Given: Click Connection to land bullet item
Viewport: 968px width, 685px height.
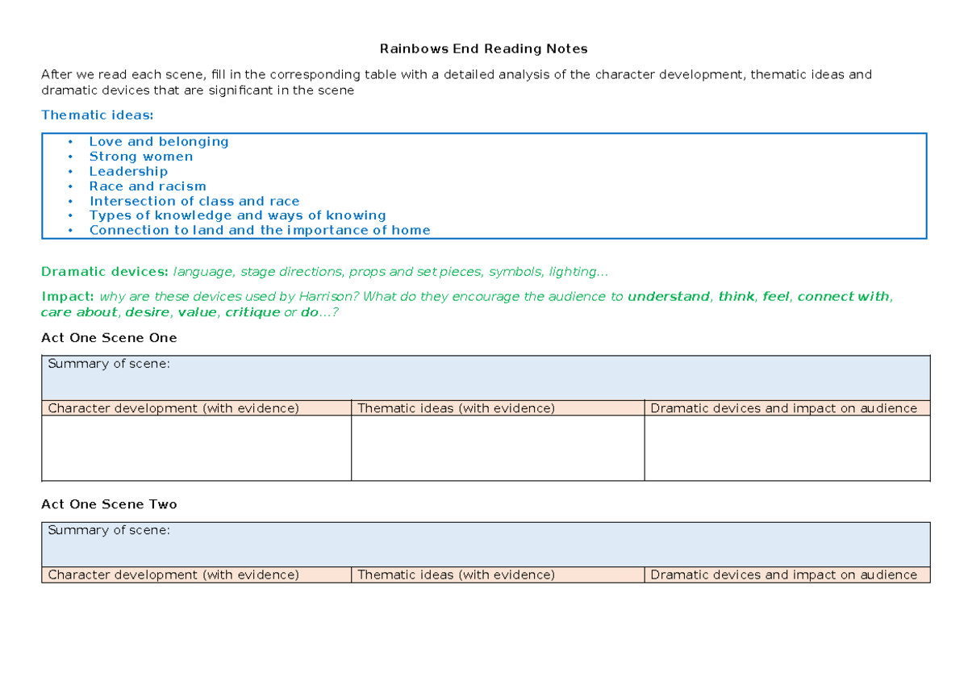Looking at the screenshot, I should [260, 230].
